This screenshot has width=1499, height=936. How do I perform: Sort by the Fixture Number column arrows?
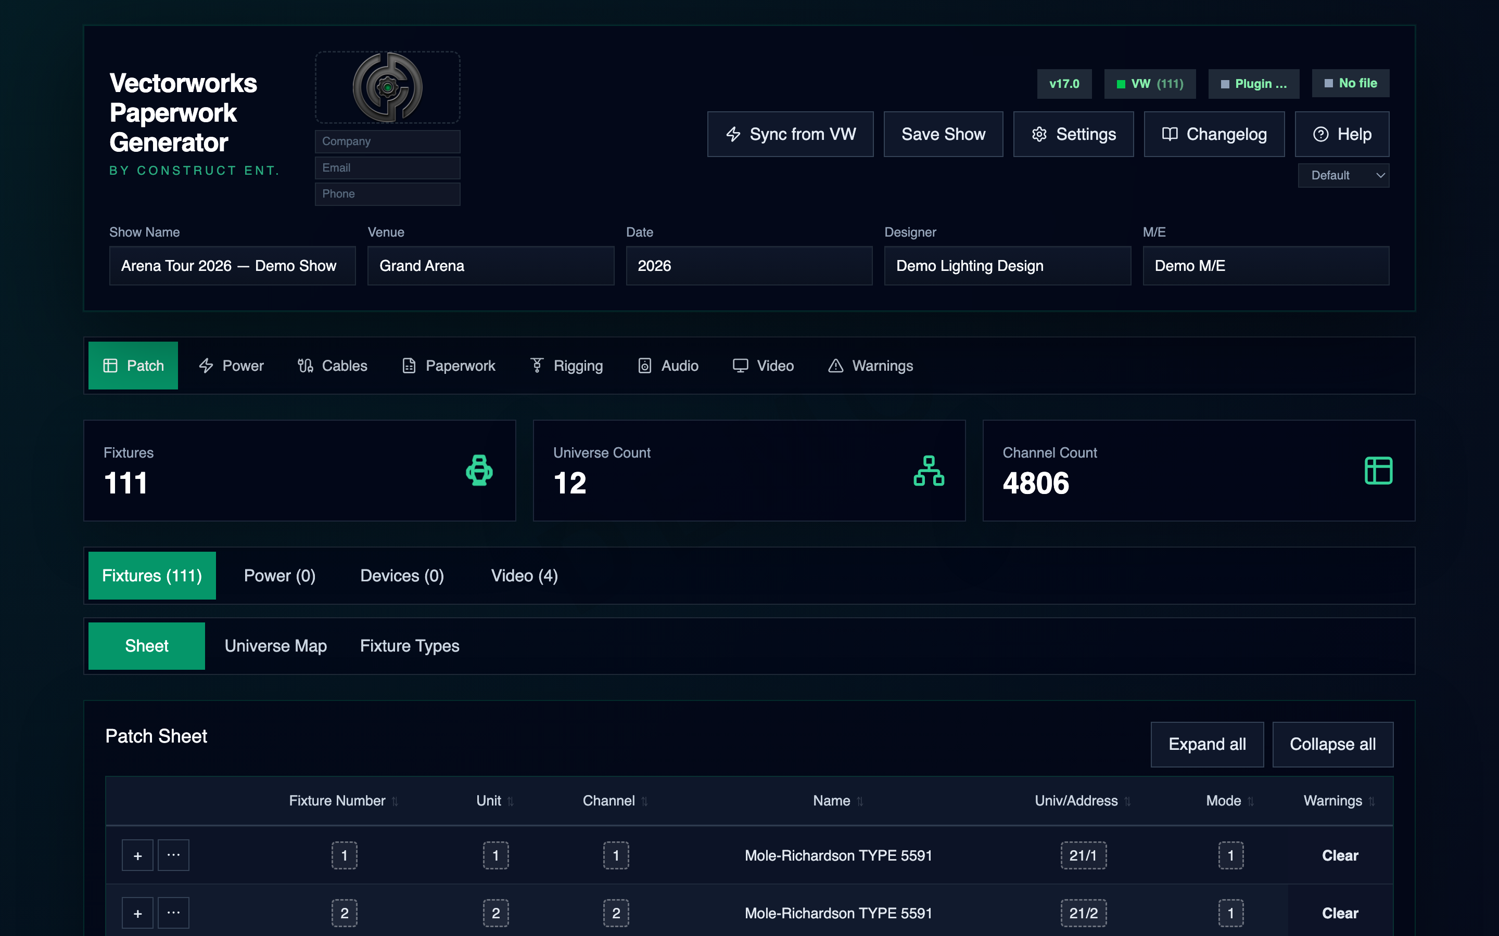[x=395, y=801]
